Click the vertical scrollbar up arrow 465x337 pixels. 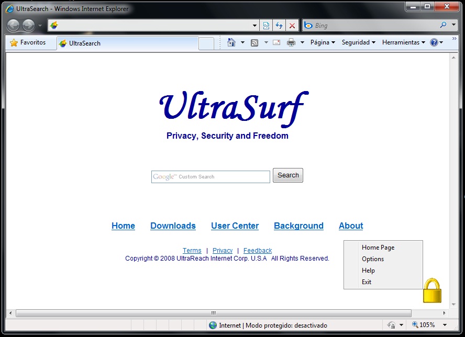click(453, 58)
